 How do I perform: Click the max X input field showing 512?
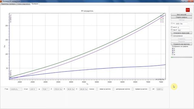183,30
